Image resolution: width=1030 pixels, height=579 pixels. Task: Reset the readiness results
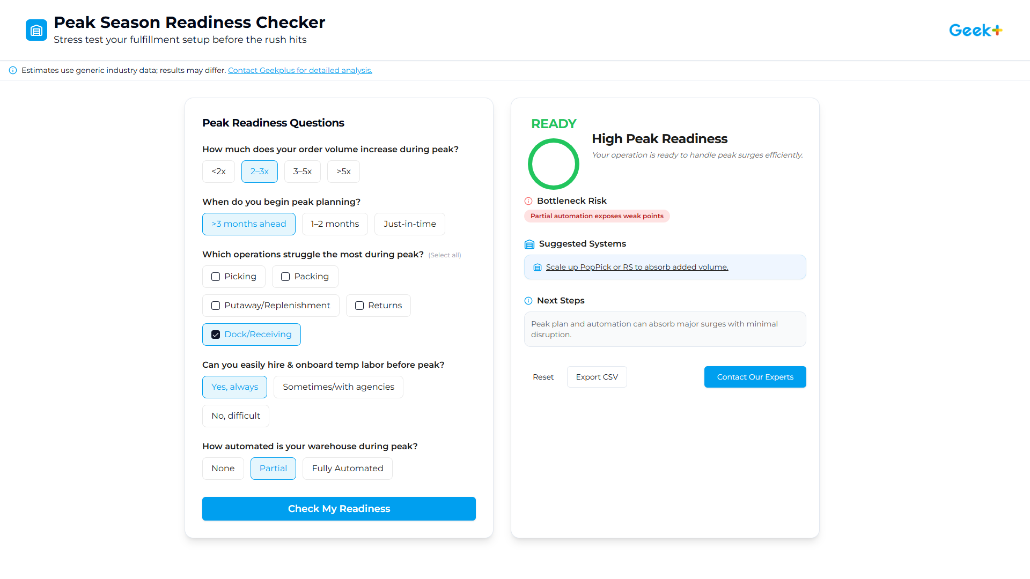[x=543, y=377]
